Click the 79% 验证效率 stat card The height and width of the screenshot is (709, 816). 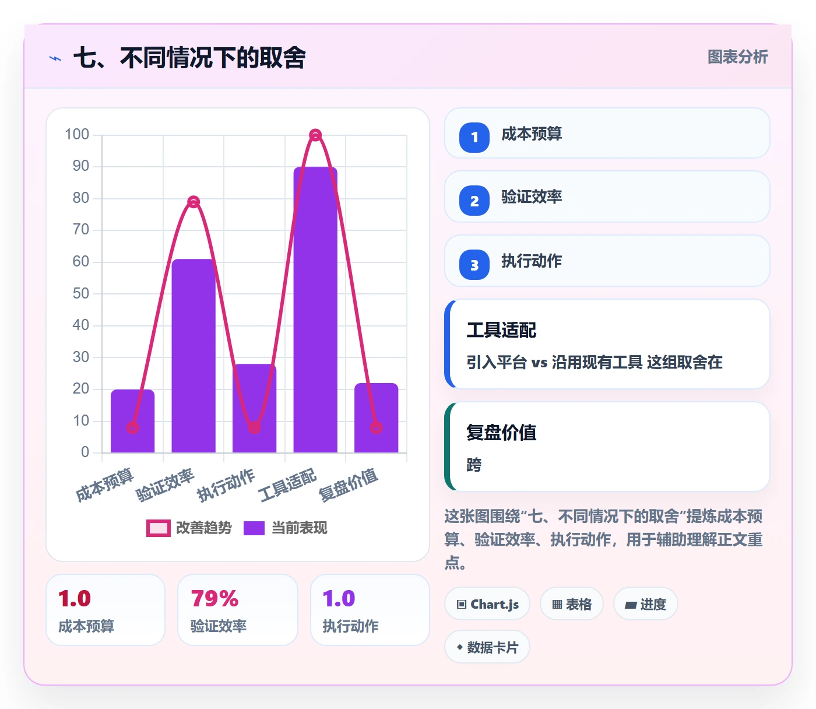pos(238,610)
